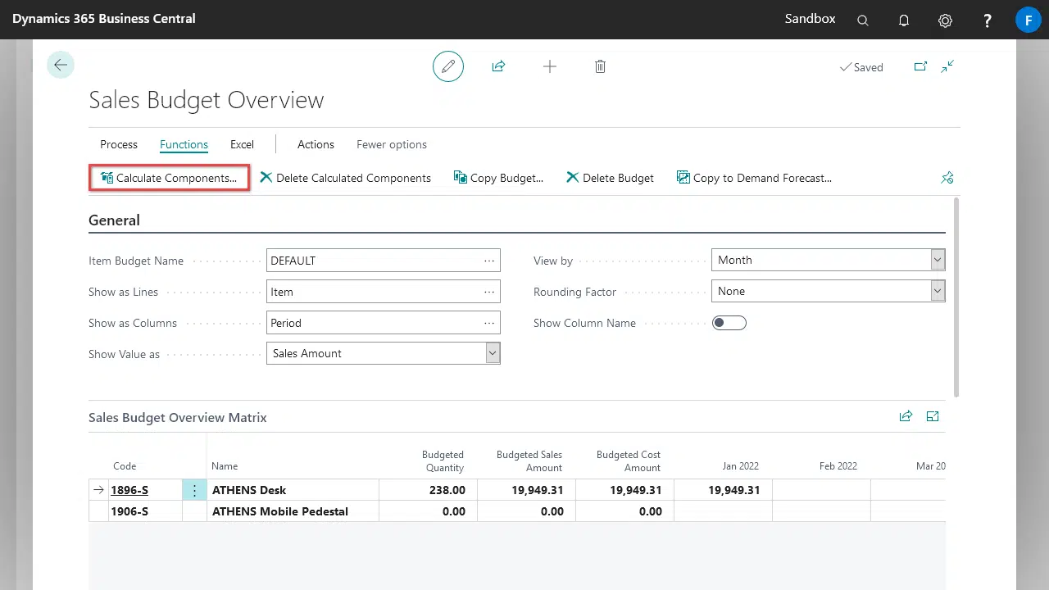This screenshot has width=1049, height=590.
Task: Select the 1906-S code cell
Action: [146, 511]
